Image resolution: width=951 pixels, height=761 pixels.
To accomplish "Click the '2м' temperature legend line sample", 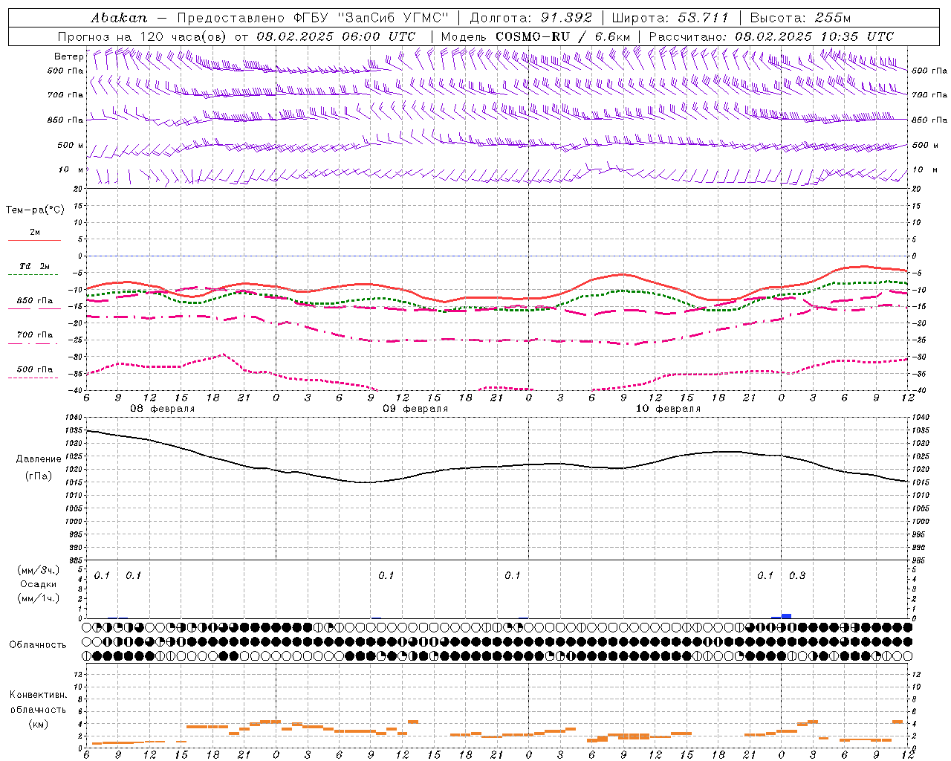I will pos(34,241).
